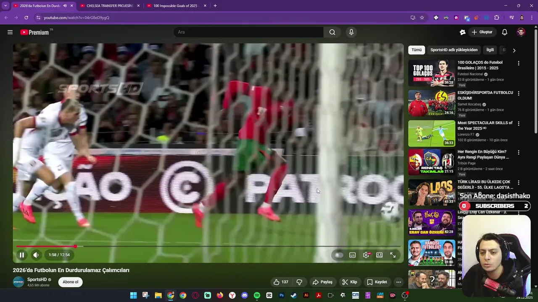Open options for 100 GOLAÇOS video

518,63
